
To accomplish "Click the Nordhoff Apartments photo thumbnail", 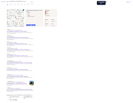I will pos(31,83).
